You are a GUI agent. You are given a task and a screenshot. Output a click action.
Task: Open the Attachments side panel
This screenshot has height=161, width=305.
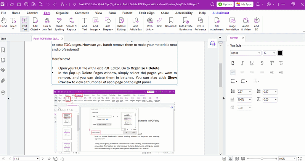pos(3,80)
